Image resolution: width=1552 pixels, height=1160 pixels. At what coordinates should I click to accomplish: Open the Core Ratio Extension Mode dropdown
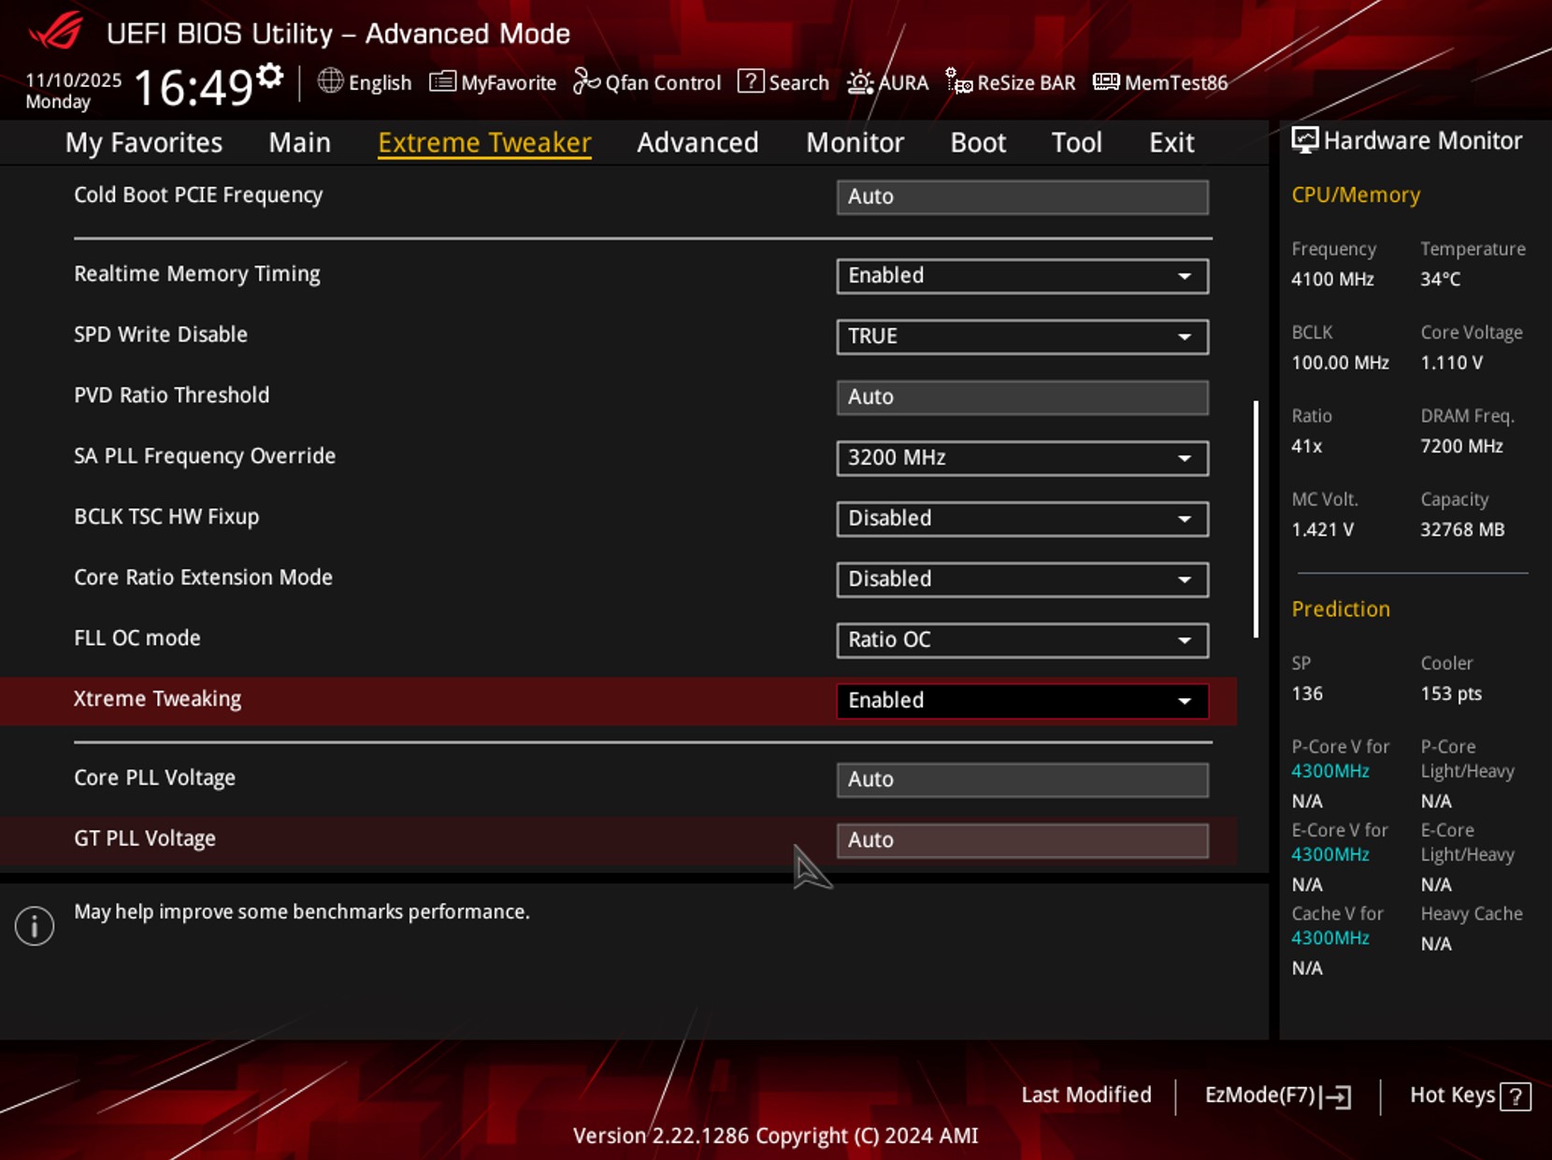[x=1022, y=580]
